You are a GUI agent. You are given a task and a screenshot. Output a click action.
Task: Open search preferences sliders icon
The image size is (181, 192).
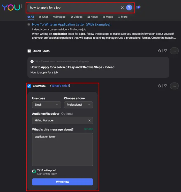(x=138, y=8)
